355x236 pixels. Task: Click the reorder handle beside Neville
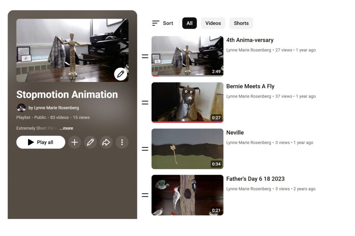point(145,149)
